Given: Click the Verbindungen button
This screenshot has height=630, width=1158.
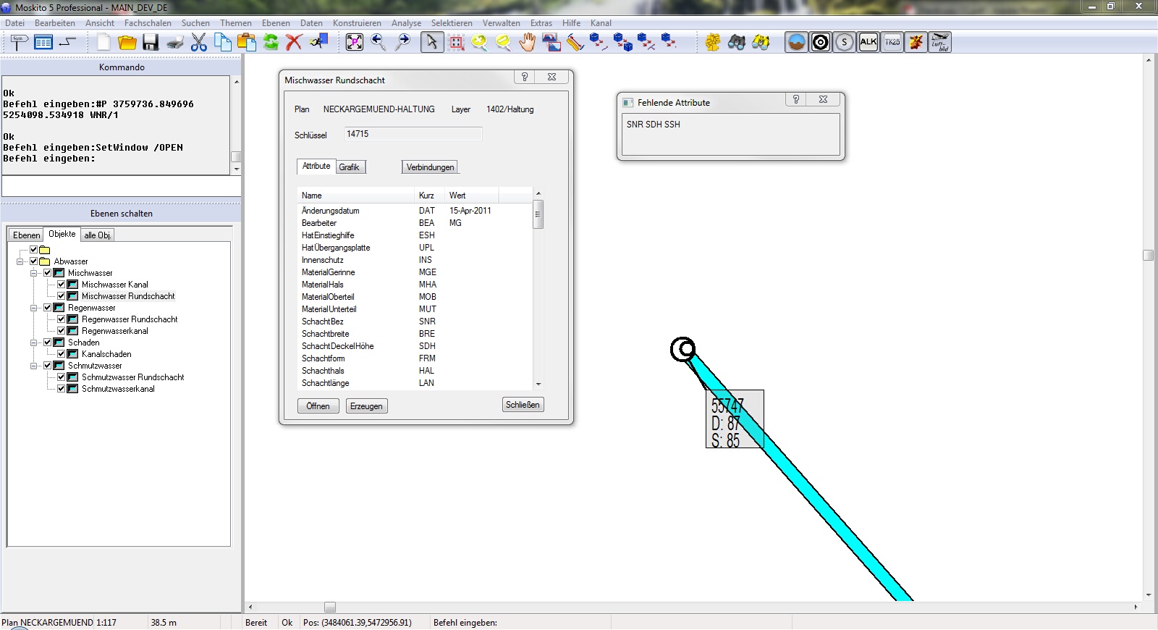Looking at the screenshot, I should [x=430, y=167].
